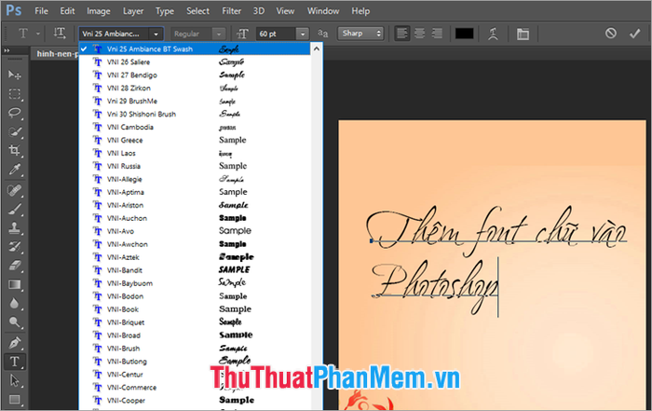The height and width of the screenshot is (411, 652).
Task: Choose the VNI 27 Bendigo font
Action: pos(194,75)
